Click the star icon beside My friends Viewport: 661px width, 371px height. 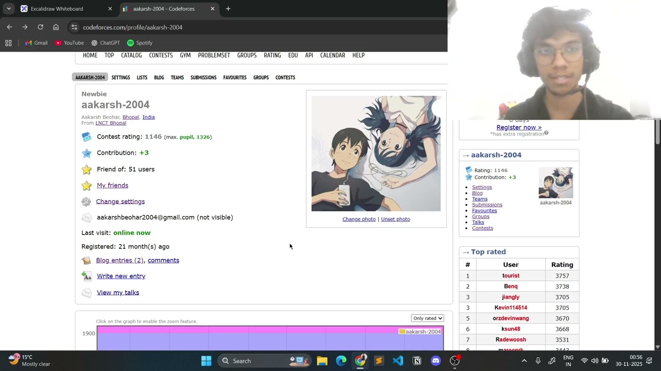point(86,185)
